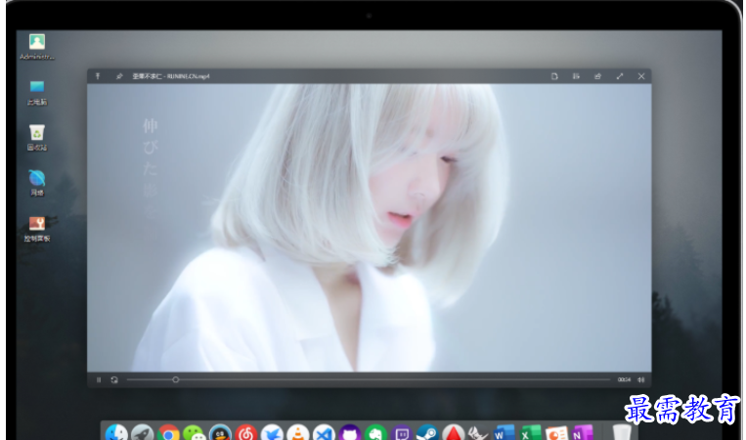This screenshot has width=746, height=440.
Task: Pause the video with the pause button
Action: click(99, 380)
